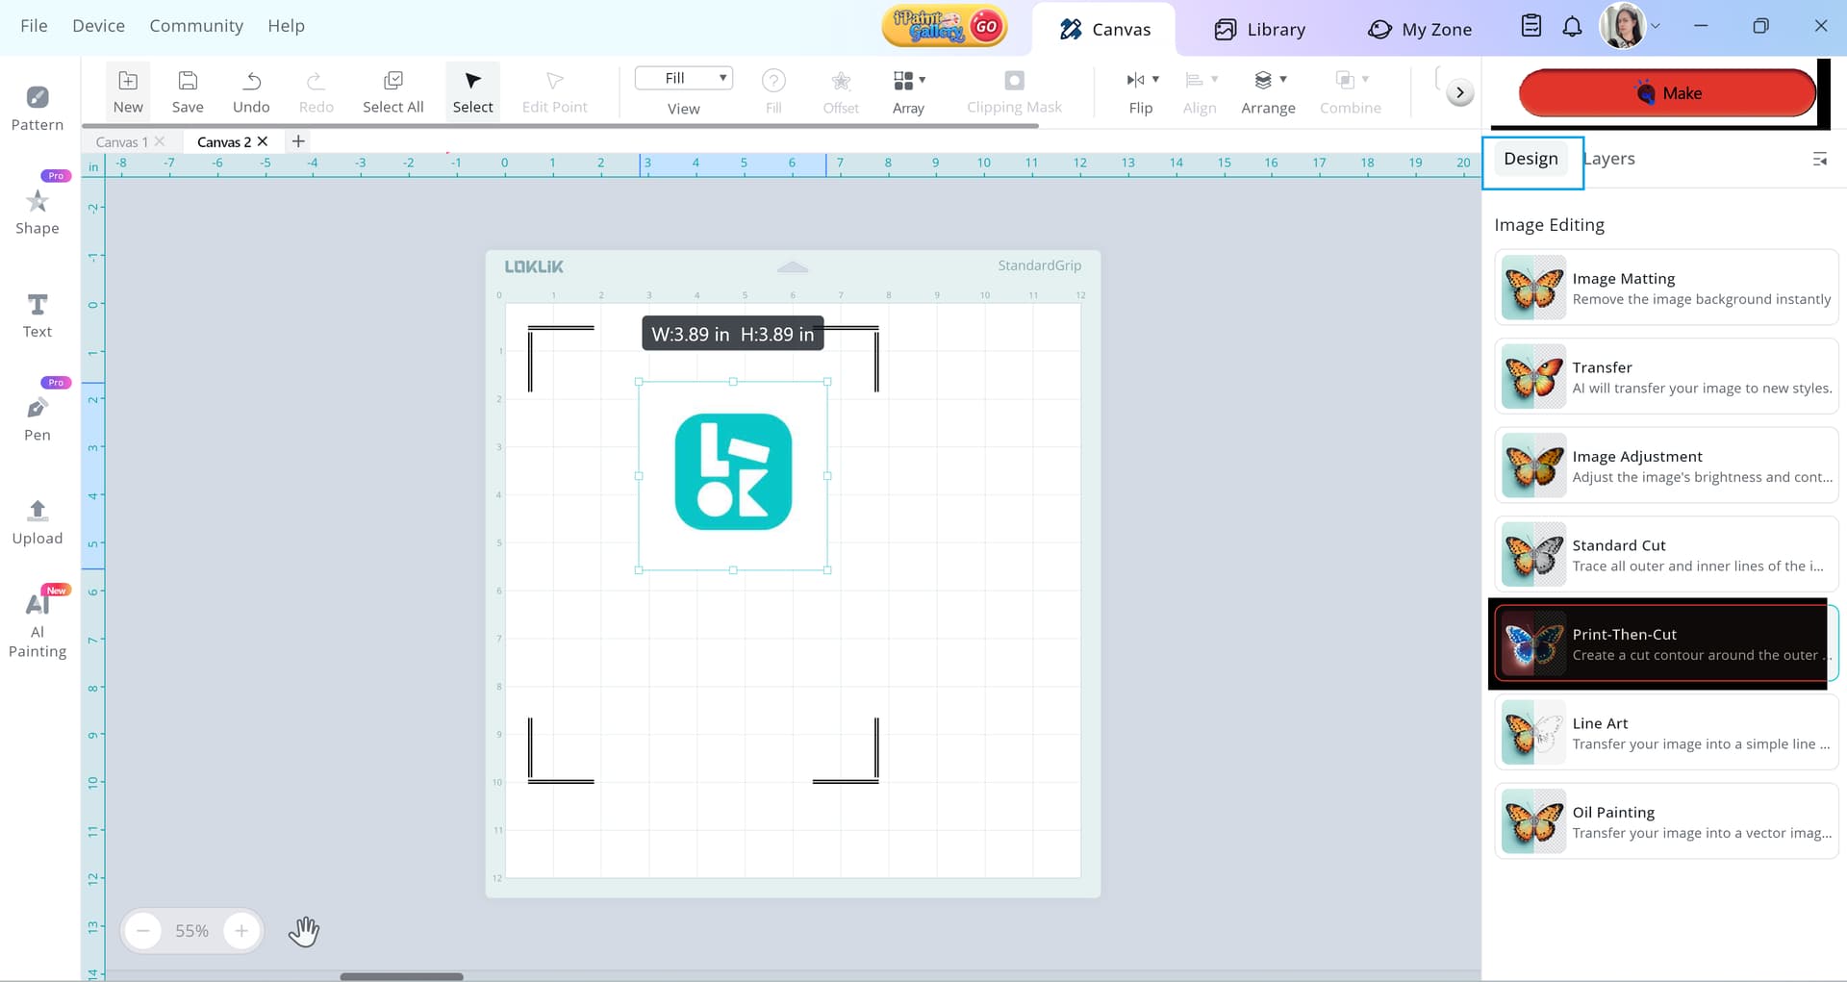Image resolution: width=1847 pixels, height=982 pixels.
Task: Activate the hand pan tool
Action: pos(304,931)
